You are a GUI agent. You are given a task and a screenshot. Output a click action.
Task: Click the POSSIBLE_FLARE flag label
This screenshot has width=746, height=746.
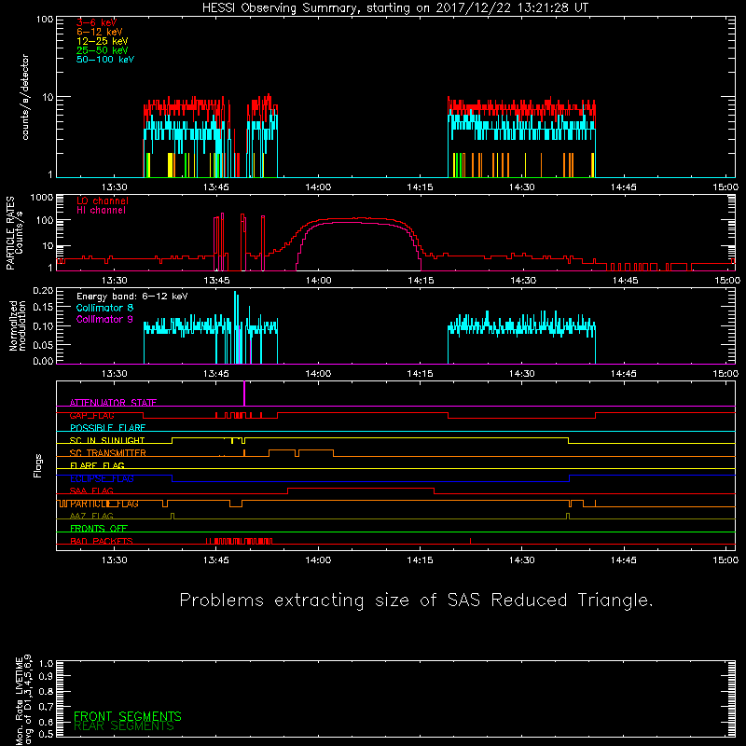pyautogui.click(x=107, y=428)
